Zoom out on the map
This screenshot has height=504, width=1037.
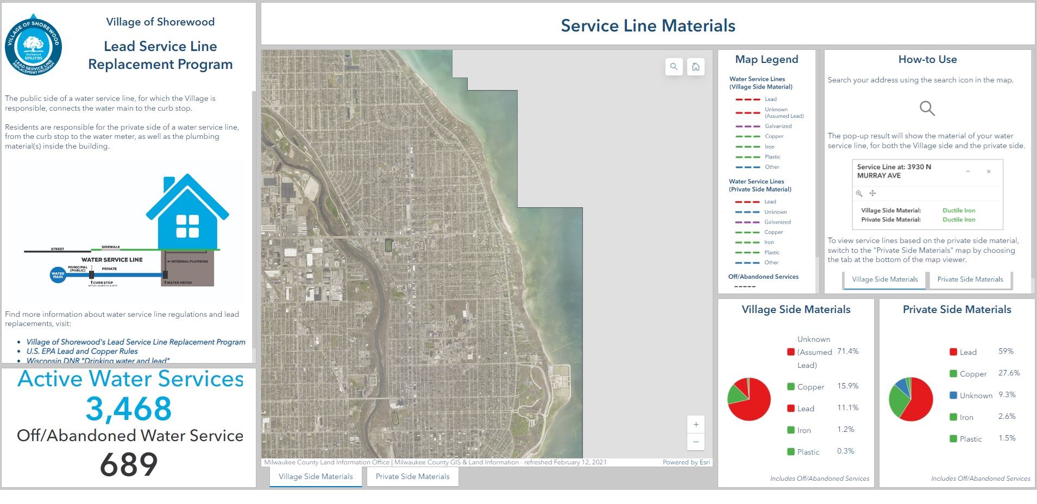(x=696, y=442)
